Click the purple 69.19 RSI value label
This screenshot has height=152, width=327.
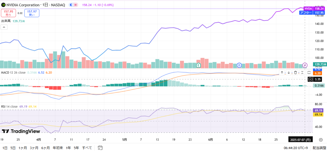click(x=318, y=110)
